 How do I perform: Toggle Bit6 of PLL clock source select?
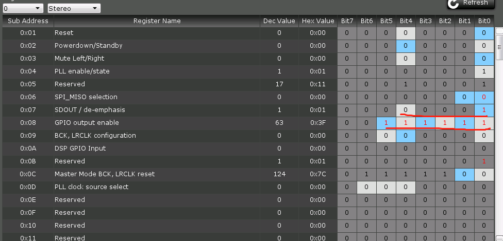click(x=366, y=187)
